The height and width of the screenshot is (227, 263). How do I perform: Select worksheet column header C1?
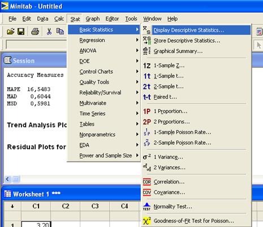click(x=36, y=206)
